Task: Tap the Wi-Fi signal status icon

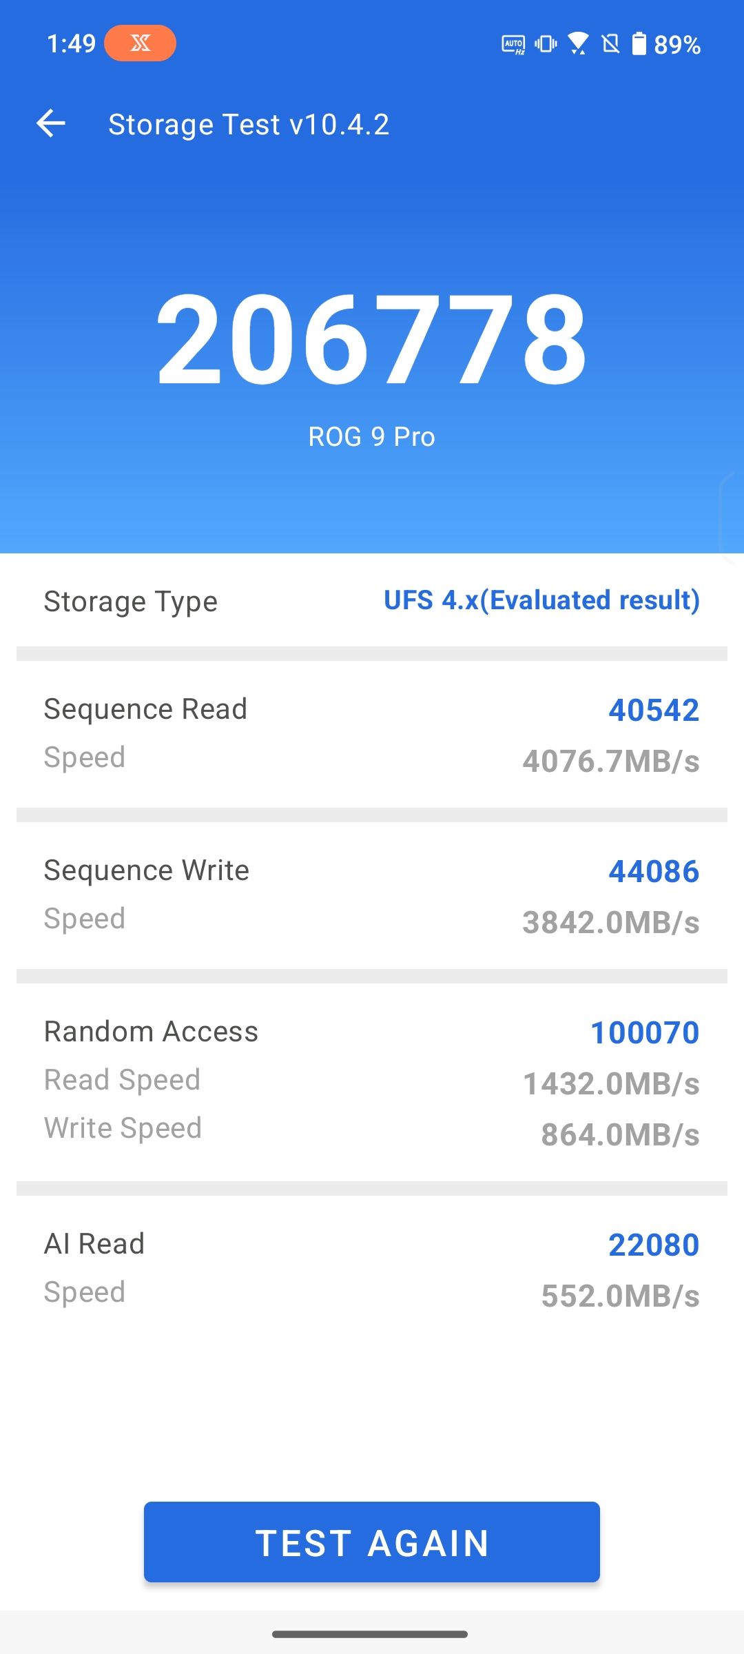Action: tap(578, 44)
